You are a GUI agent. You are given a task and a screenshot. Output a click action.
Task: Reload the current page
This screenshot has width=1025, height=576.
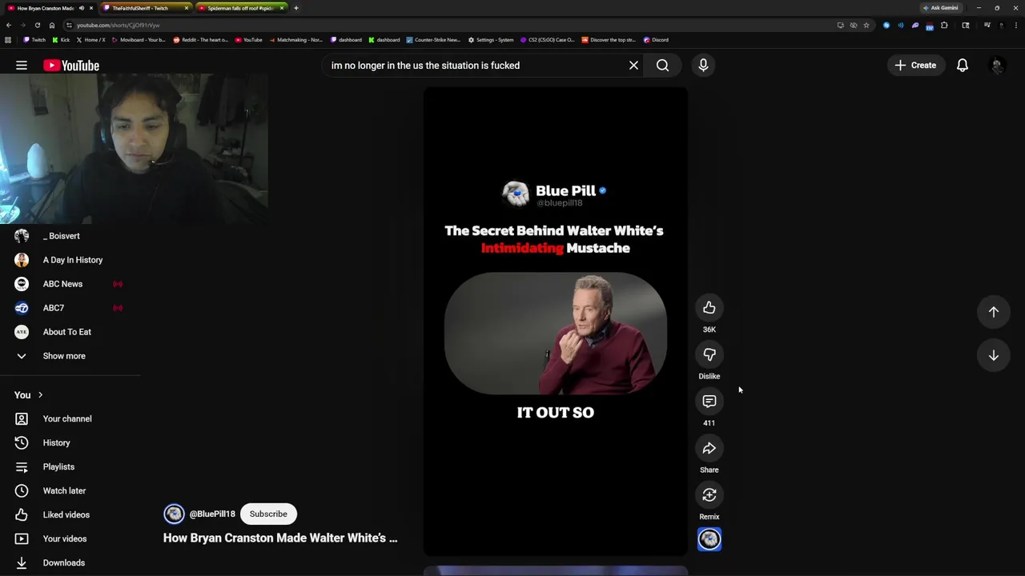37,25
